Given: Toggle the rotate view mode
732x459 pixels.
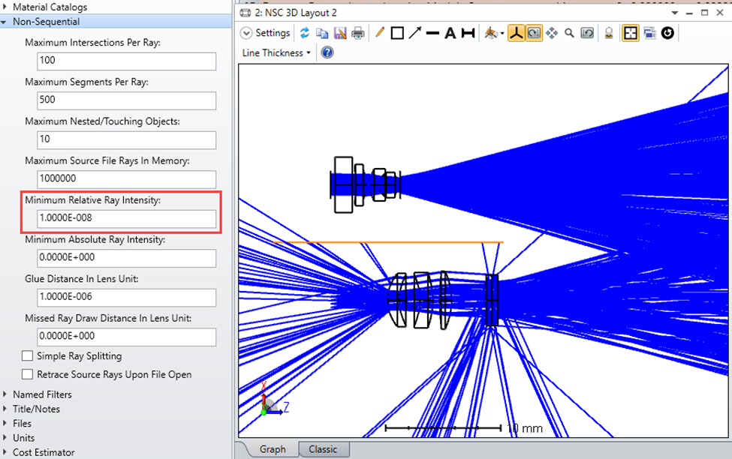Looking at the screenshot, I should pyautogui.click(x=534, y=32).
